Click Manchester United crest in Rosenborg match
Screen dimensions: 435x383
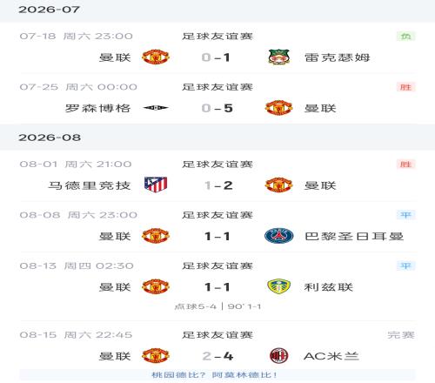pos(278,108)
